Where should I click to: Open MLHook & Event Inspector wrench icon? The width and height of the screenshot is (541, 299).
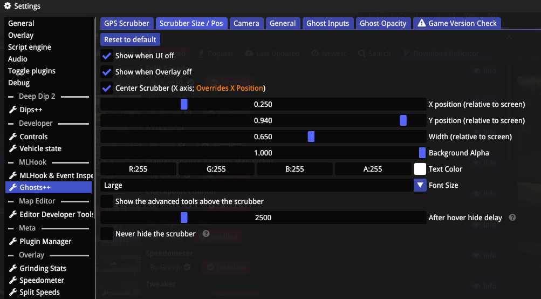click(13, 175)
